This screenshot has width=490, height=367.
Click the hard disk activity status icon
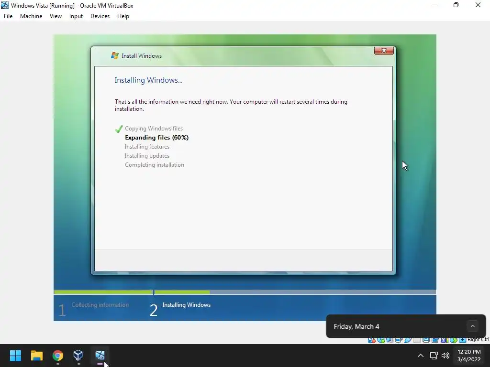point(372,340)
